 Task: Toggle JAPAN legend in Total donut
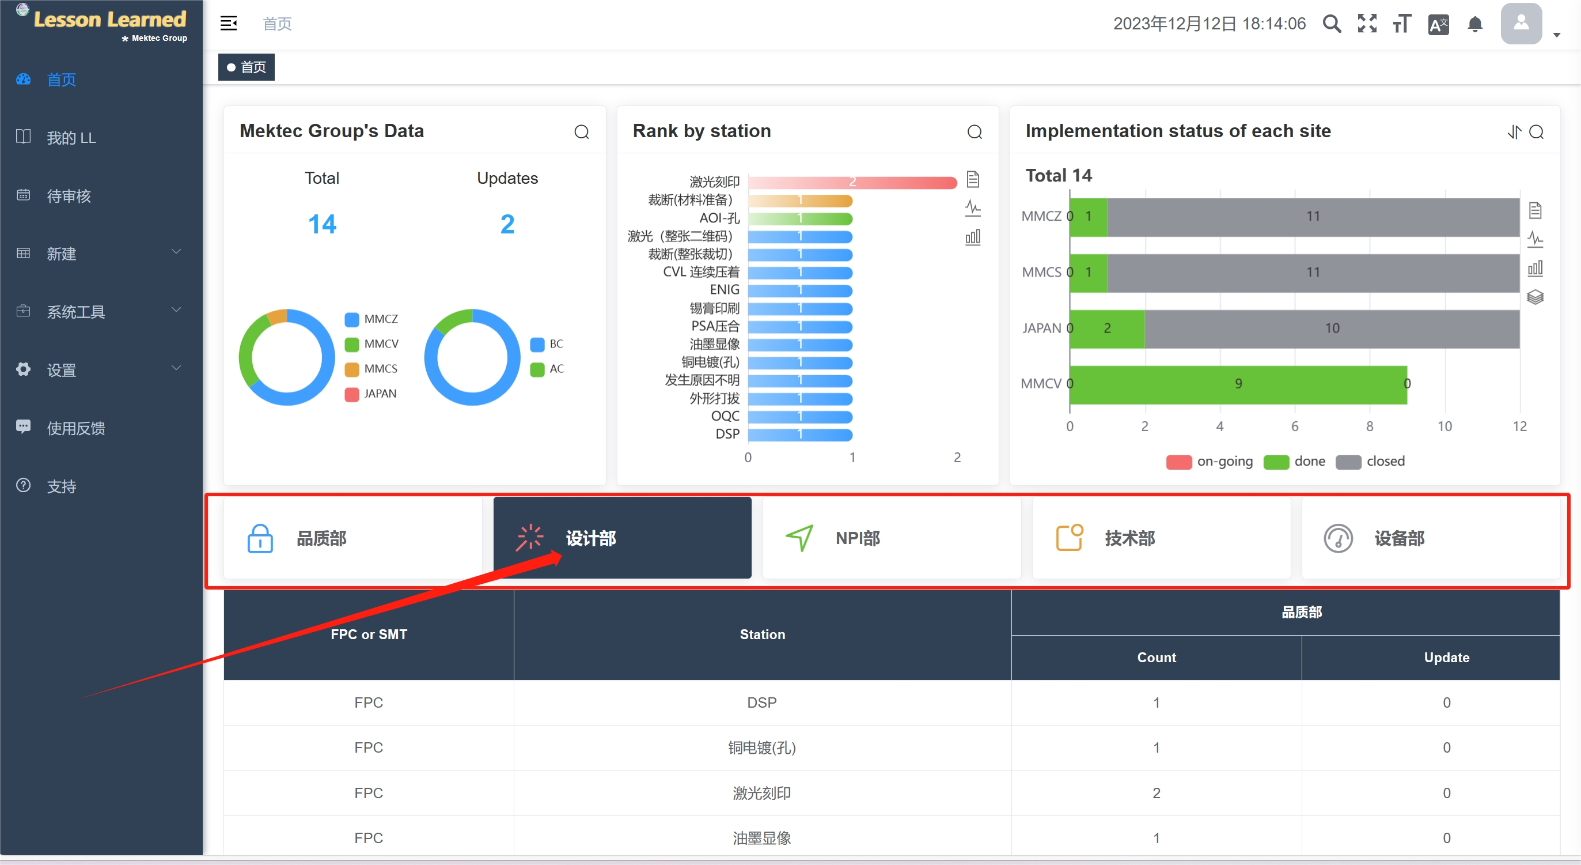pyautogui.click(x=371, y=394)
